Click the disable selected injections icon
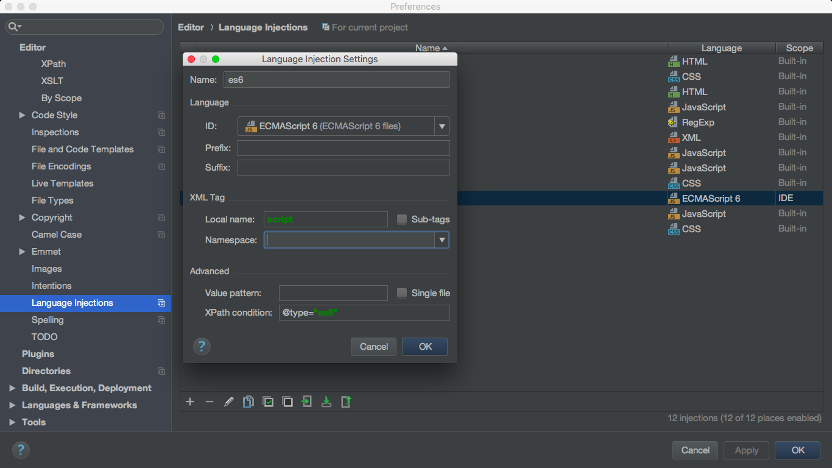 (x=287, y=402)
